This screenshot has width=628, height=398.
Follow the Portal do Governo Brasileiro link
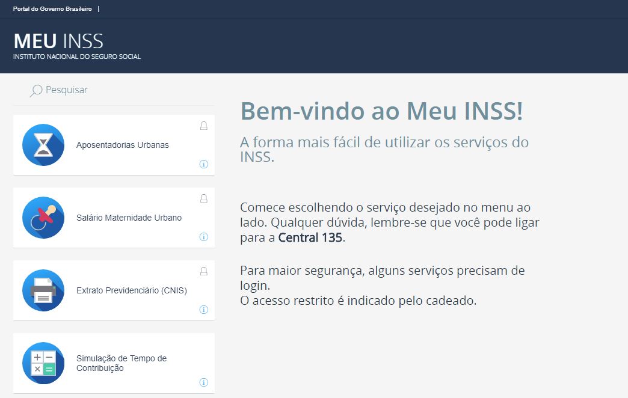click(x=52, y=9)
